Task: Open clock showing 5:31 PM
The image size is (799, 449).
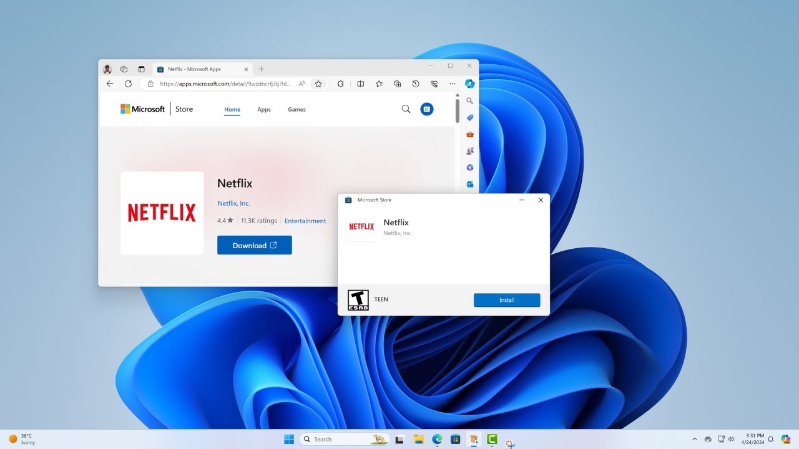Action: point(752,439)
